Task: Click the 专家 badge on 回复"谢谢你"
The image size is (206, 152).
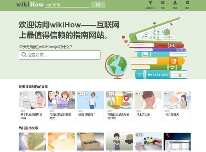Action: 81,94
